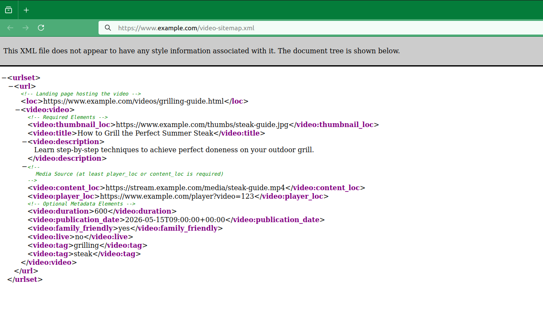The width and height of the screenshot is (543, 333).
Task: Click the Required Elements comment
Action: click(68, 117)
